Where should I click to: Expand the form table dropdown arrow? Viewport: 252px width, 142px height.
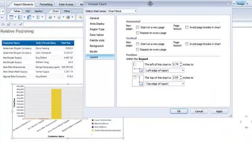pyautogui.click(x=42, y=17)
